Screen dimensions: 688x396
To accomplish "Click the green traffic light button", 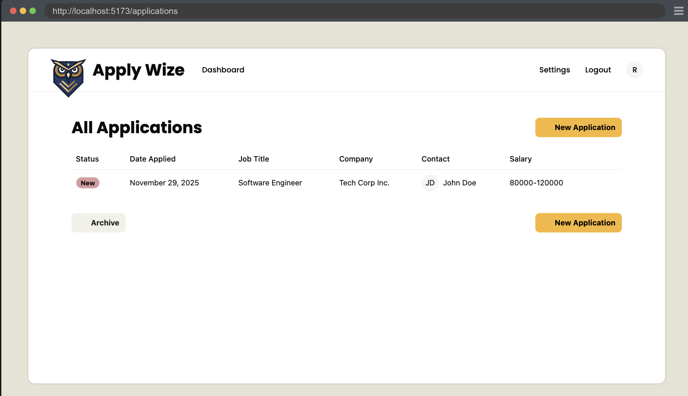I will point(32,10).
